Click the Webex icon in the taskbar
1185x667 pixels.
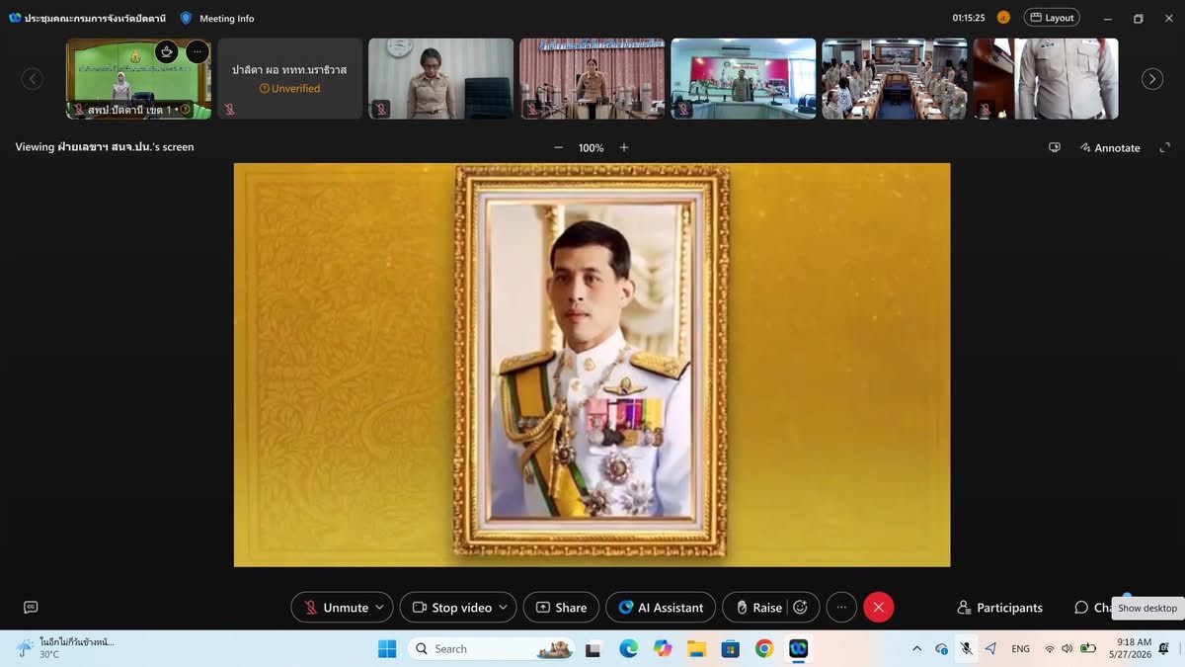[798, 648]
